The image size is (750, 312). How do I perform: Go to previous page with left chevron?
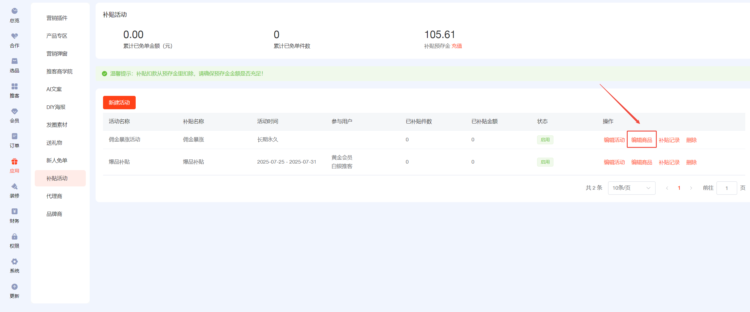click(667, 188)
